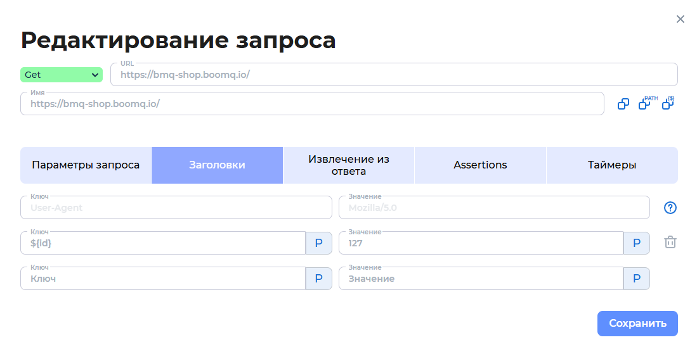
Task: Click the value field containing 127
Action: tap(481, 243)
